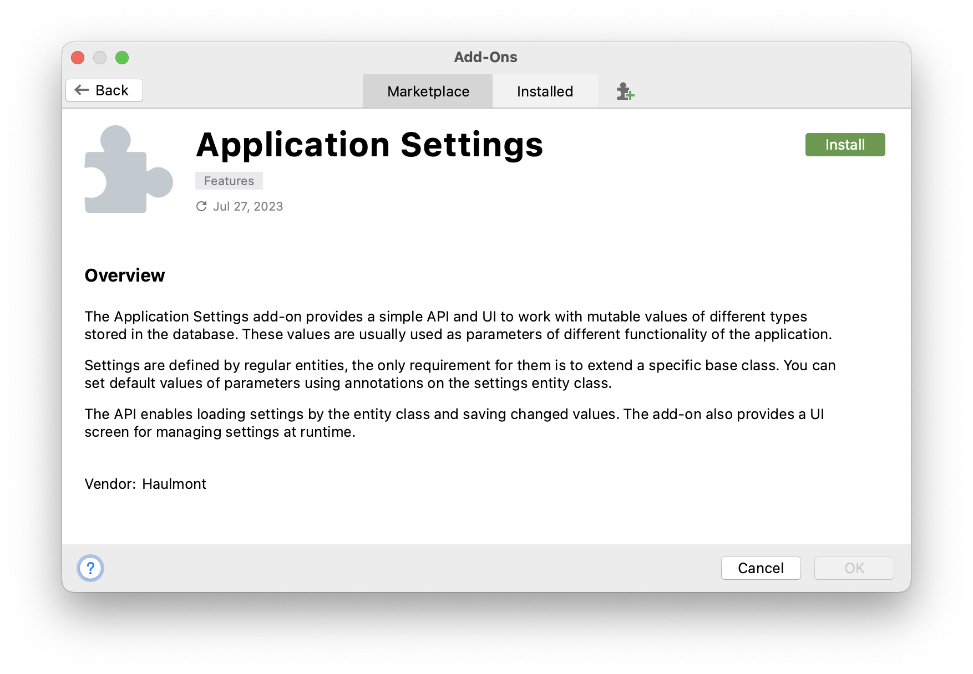
Task: Click the Application Settings puzzle piece logo
Action: coord(129,169)
